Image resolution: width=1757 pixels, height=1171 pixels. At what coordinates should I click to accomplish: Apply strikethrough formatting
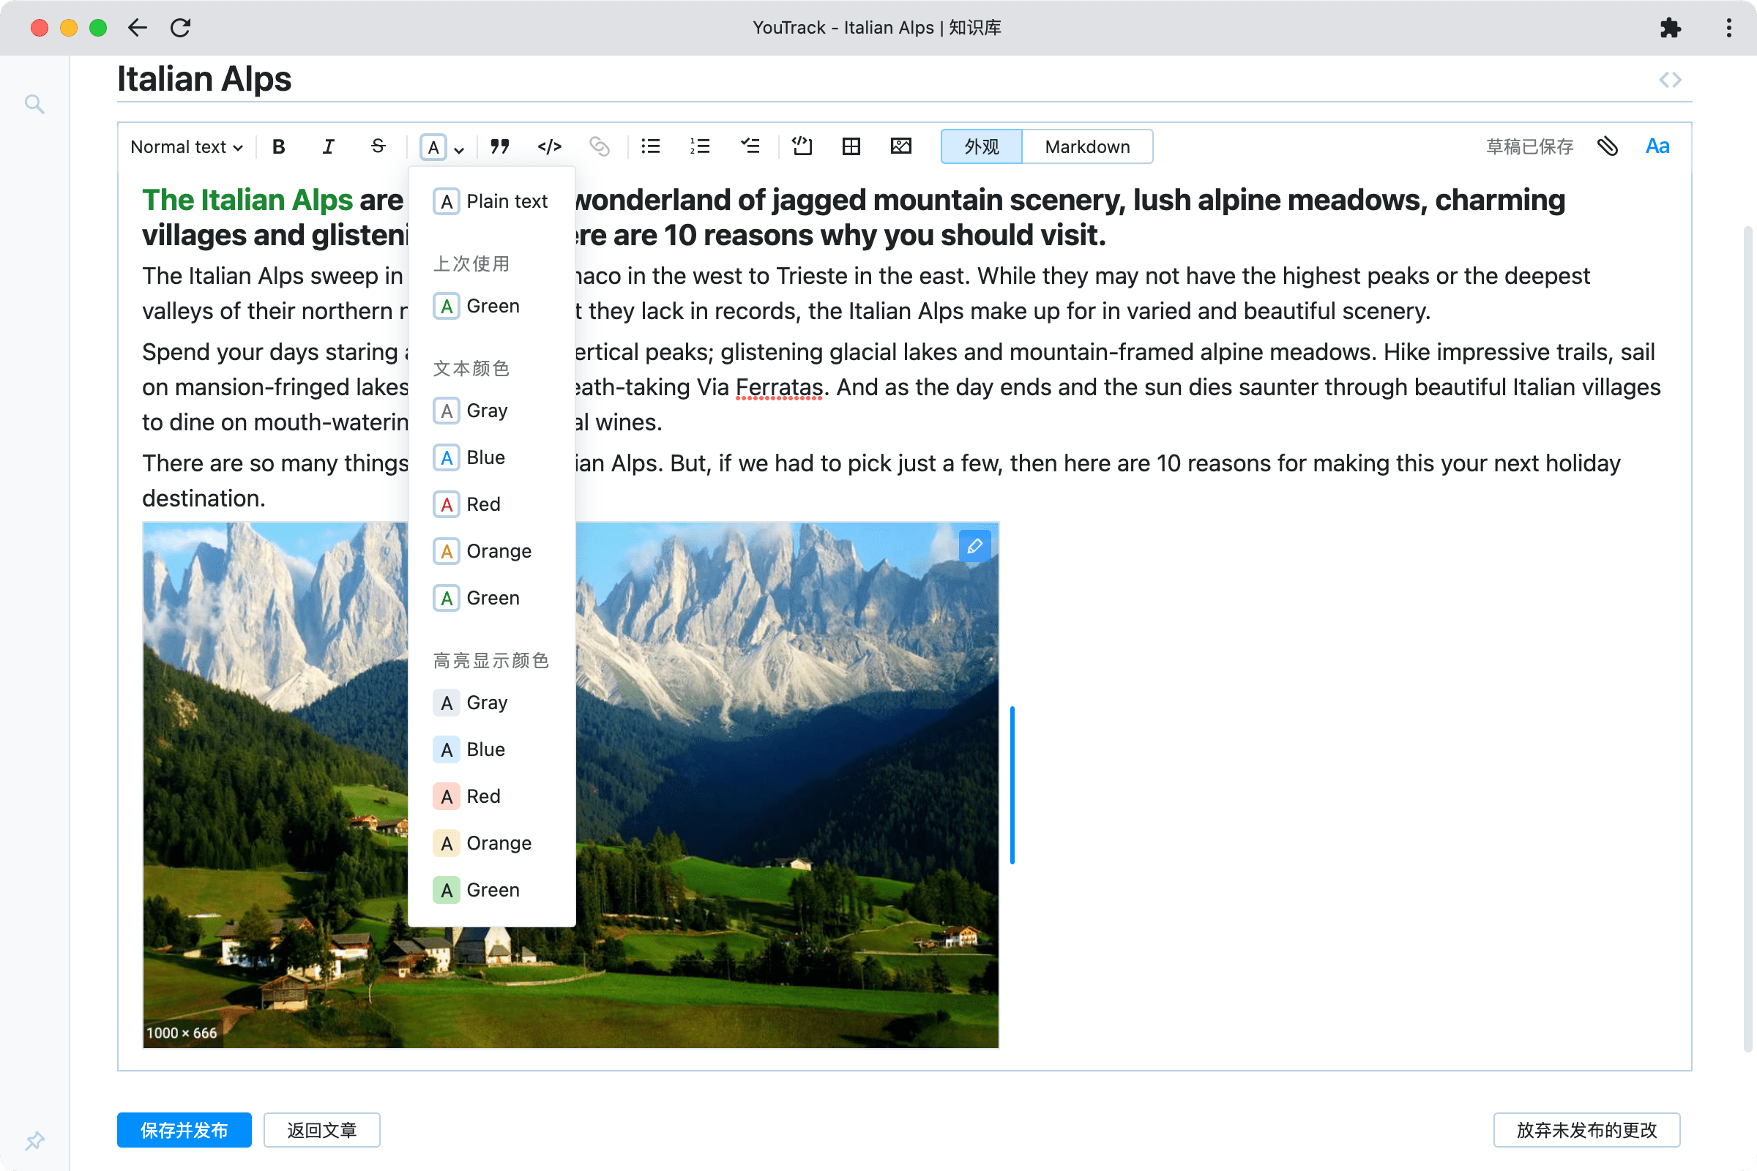[x=378, y=146]
